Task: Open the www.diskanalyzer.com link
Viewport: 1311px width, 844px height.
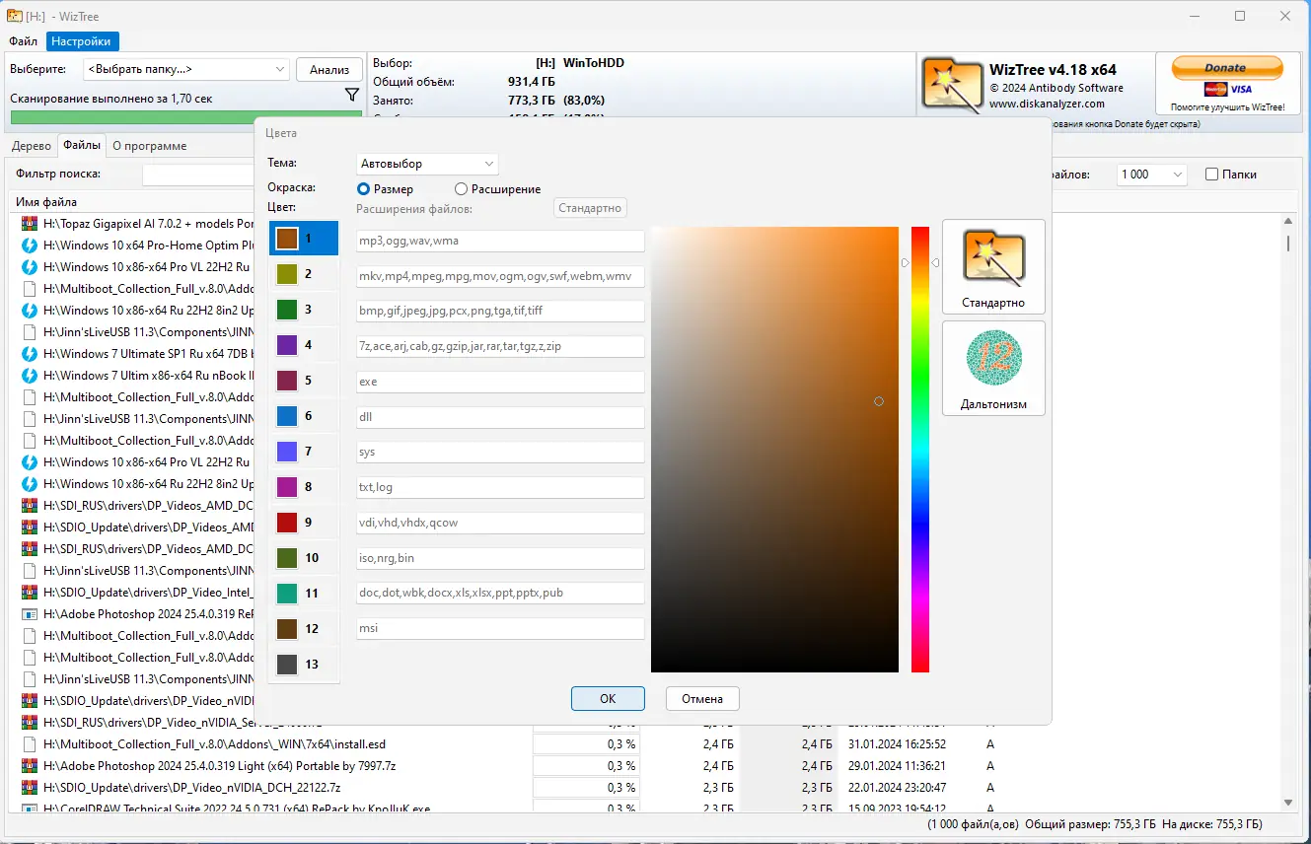Action: tap(1047, 104)
